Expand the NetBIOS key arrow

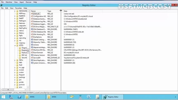15,16
